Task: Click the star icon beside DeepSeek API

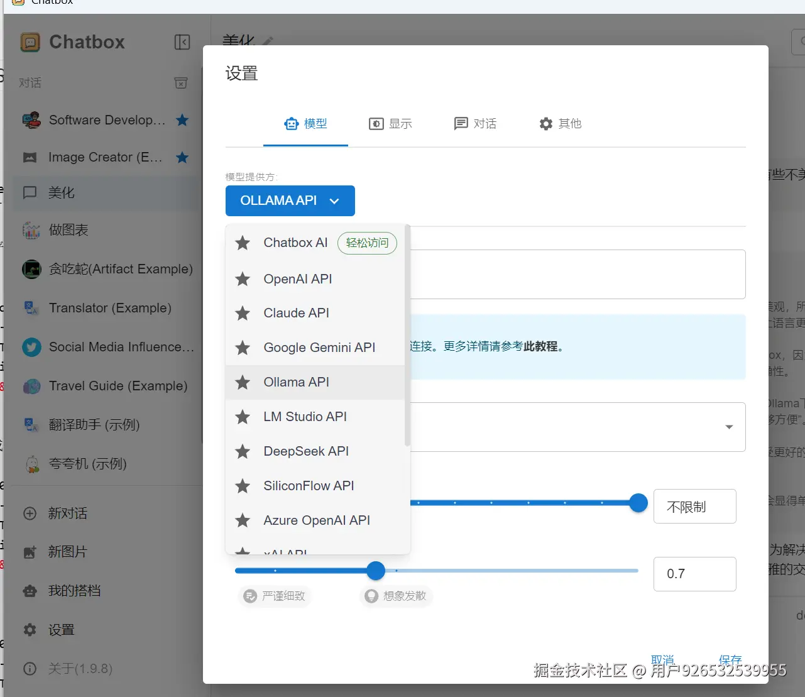Action: point(243,451)
